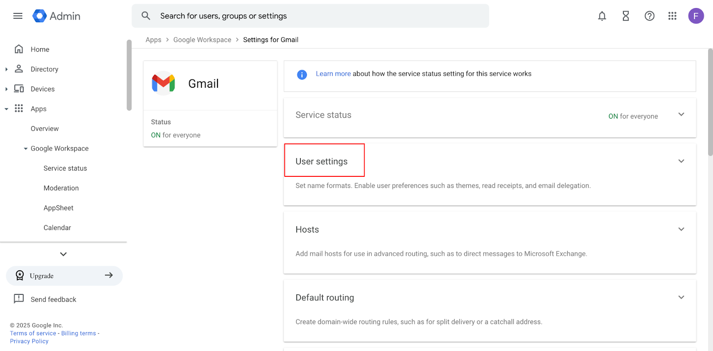Click the search magnifier icon
Image resolution: width=713 pixels, height=351 pixels.
(146, 16)
